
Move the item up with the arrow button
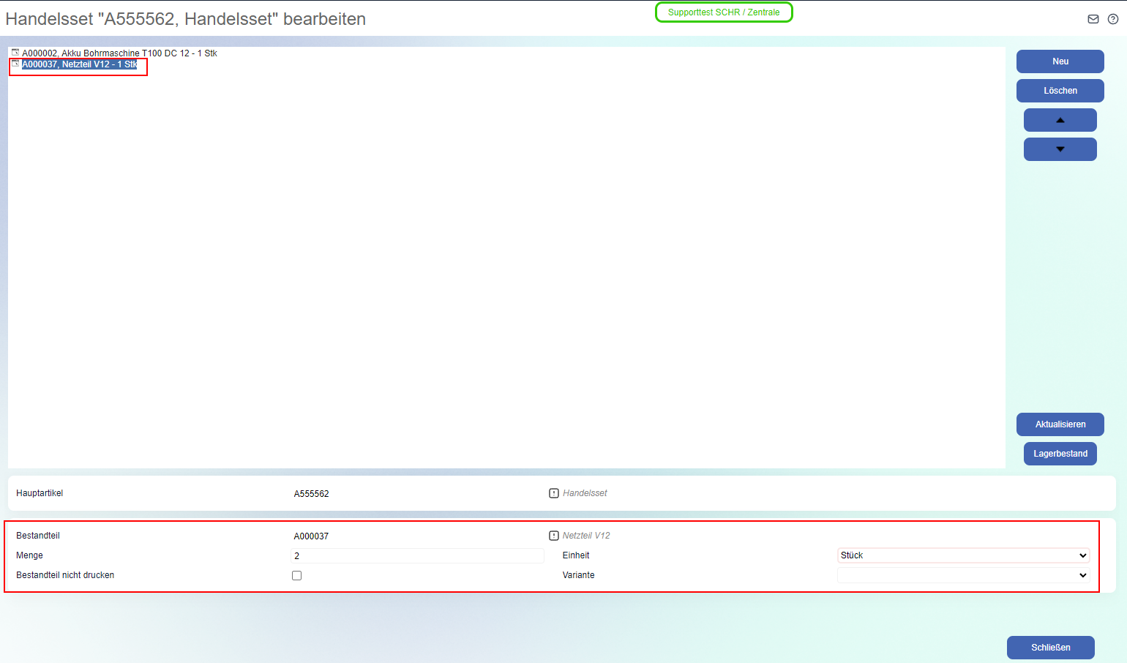click(x=1060, y=120)
